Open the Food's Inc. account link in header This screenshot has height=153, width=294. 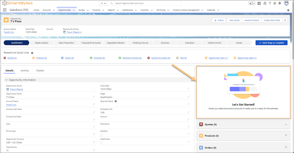click(9, 32)
